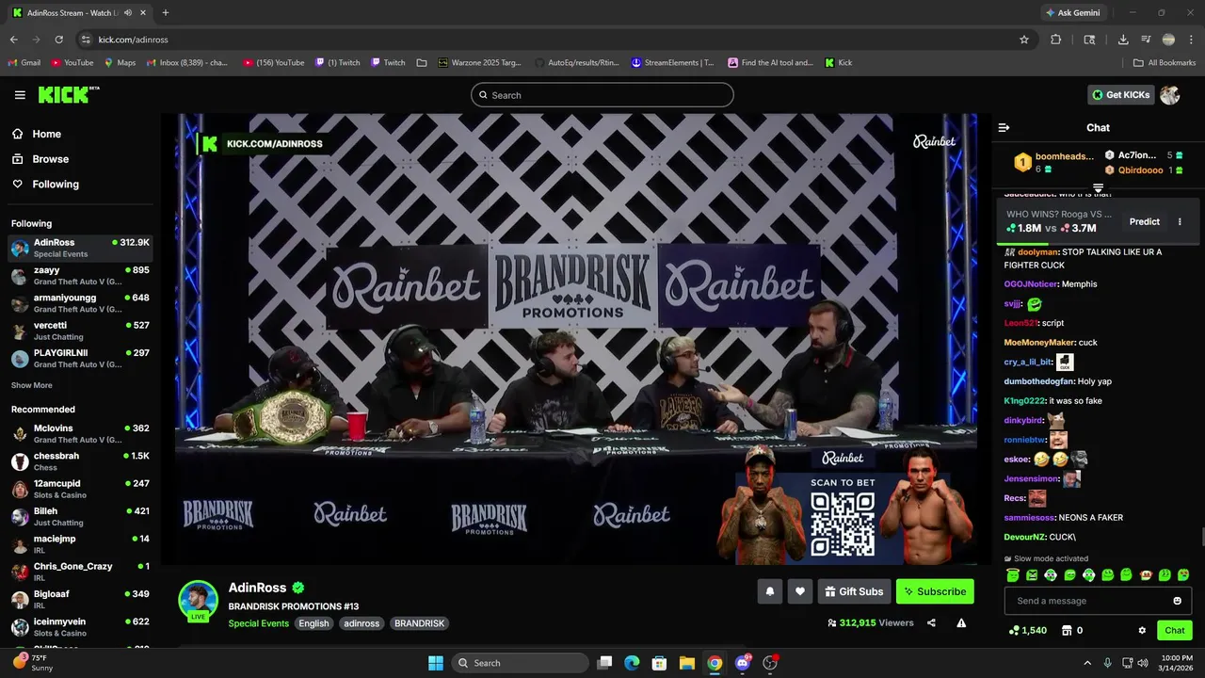Image resolution: width=1205 pixels, height=678 pixels.
Task: Open Windows Start menu
Action: click(x=436, y=663)
